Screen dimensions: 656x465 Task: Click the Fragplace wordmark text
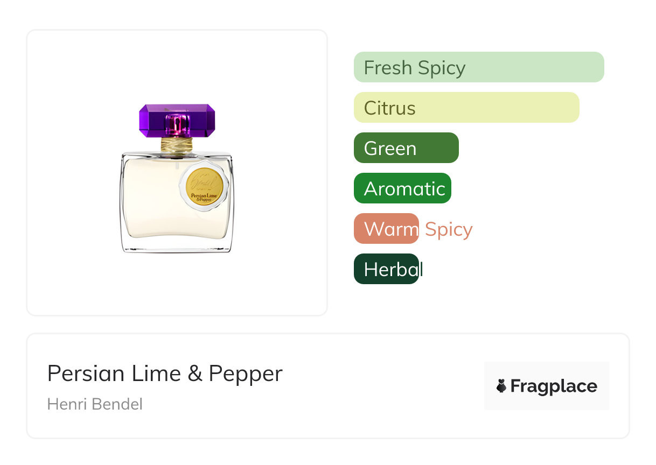click(554, 386)
